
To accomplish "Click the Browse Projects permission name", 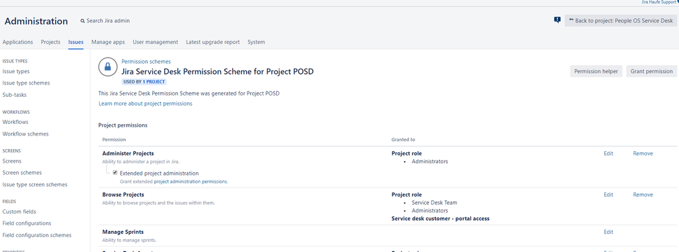I will pyautogui.click(x=123, y=194).
